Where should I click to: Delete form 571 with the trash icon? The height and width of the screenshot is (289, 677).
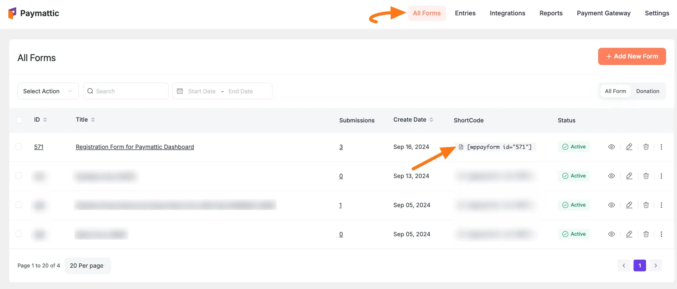(646, 147)
